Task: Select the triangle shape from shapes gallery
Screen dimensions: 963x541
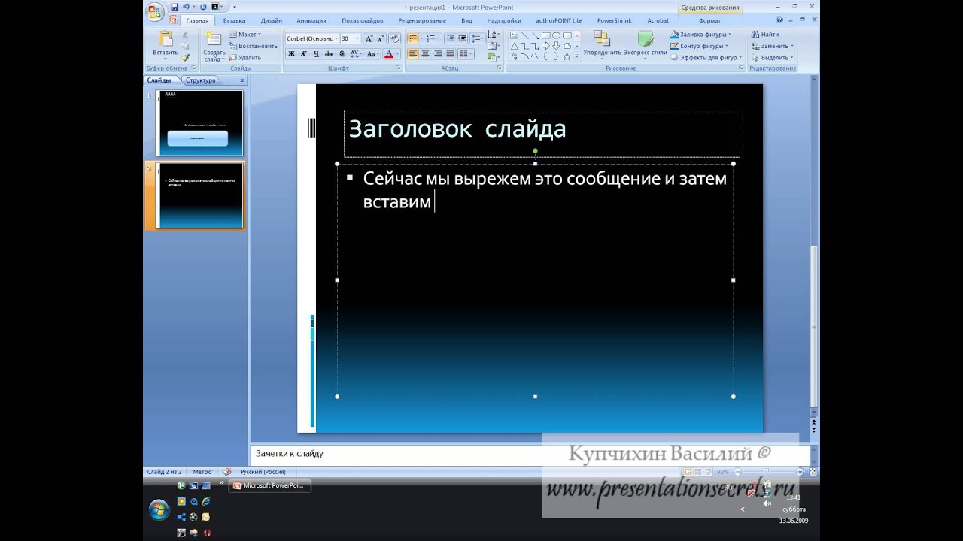Action: click(x=514, y=46)
